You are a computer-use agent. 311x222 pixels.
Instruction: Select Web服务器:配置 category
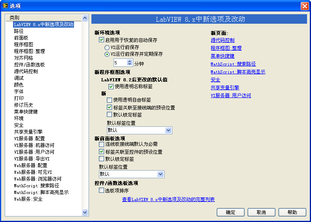[31, 166]
